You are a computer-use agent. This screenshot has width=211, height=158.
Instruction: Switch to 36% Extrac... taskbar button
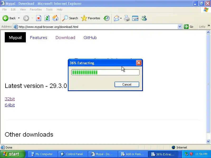tap(163, 154)
